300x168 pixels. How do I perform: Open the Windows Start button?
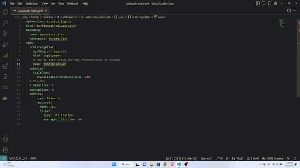(114, 164)
